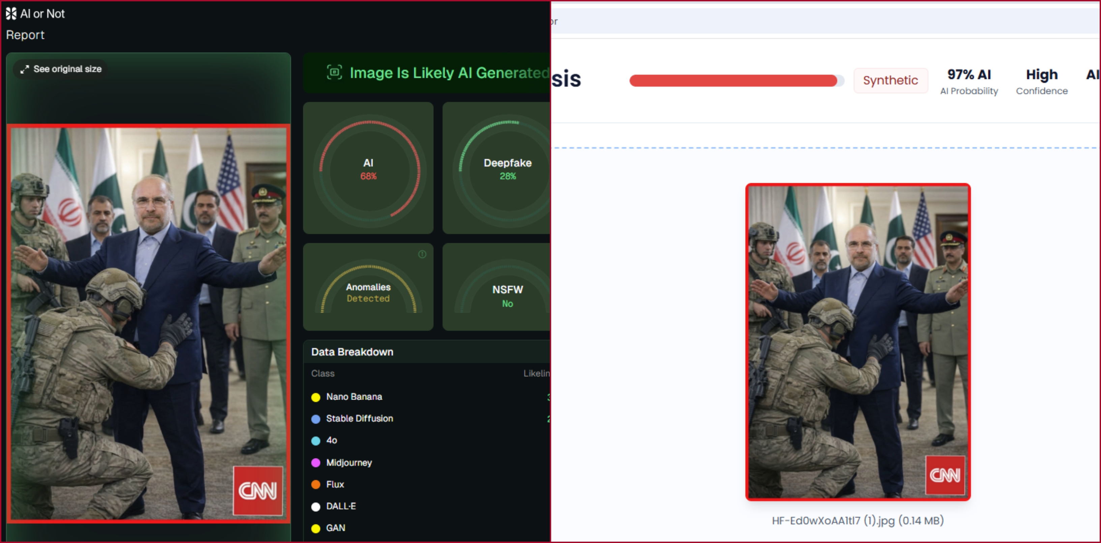Image resolution: width=1101 pixels, height=543 pixels.
Task: Click the Anomalies info icon
Action: pos(422,255)
